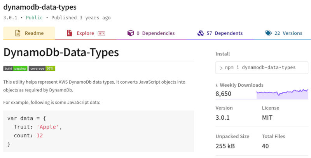
Task: Open the 0 Dependencies tab
Action: pos(151,33)
